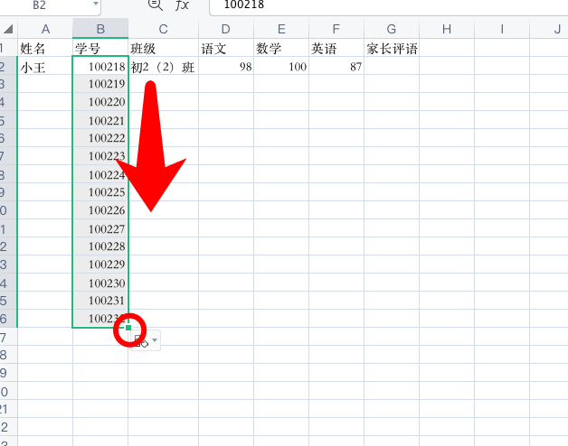The width and height of the screenshot is (568, 446).
Task: Select cell with value 100221
Action: pyautogui.click(x=100, y=120)
